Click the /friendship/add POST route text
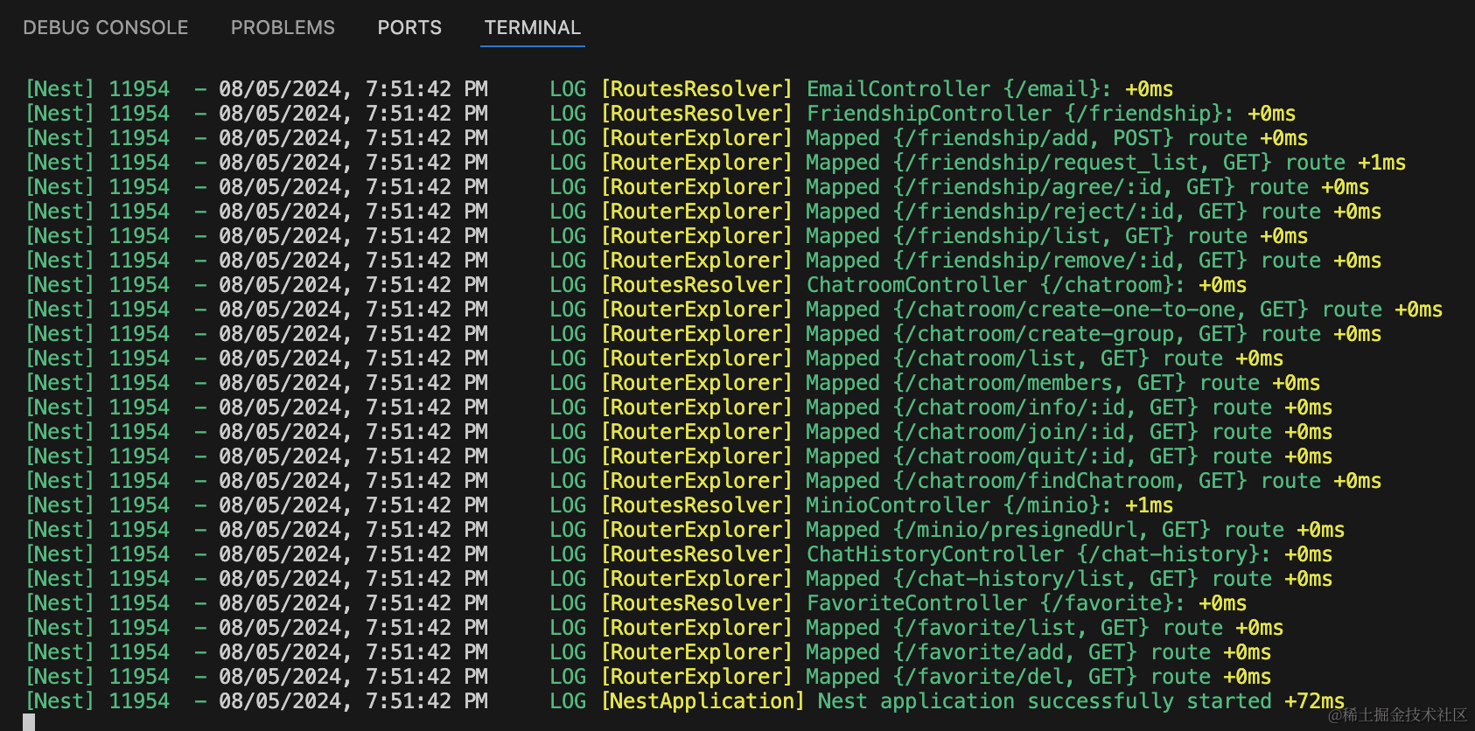The image size is (1475, 731). tap(1032, 138)
